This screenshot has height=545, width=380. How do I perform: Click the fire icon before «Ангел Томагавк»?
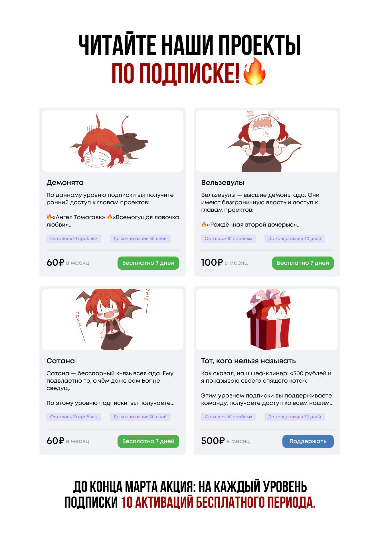49,217
